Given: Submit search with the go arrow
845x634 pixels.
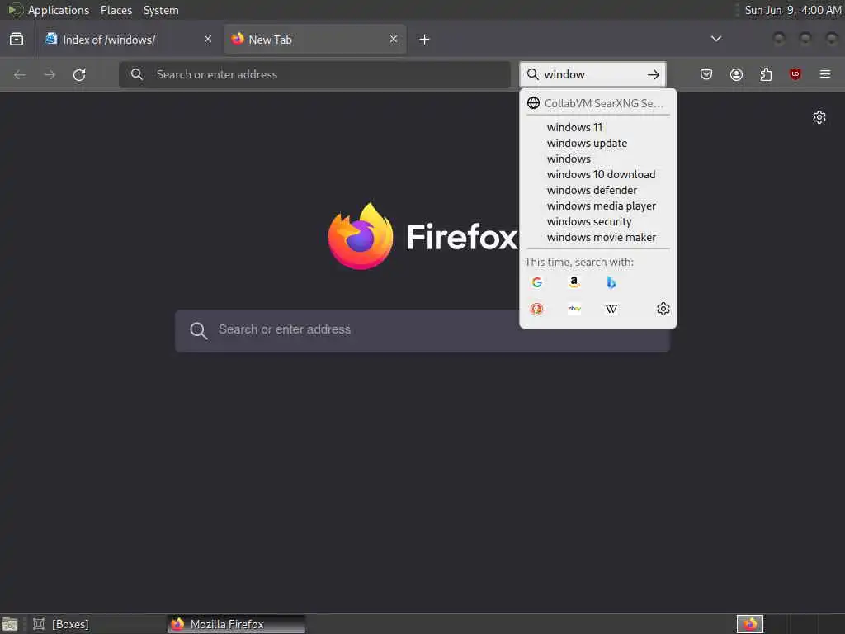Looking at the screenshot, I should (x=654, y=74).
